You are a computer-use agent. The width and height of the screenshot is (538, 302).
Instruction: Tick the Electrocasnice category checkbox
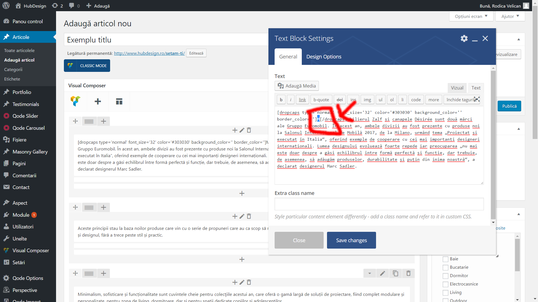(x=446, y=284)
